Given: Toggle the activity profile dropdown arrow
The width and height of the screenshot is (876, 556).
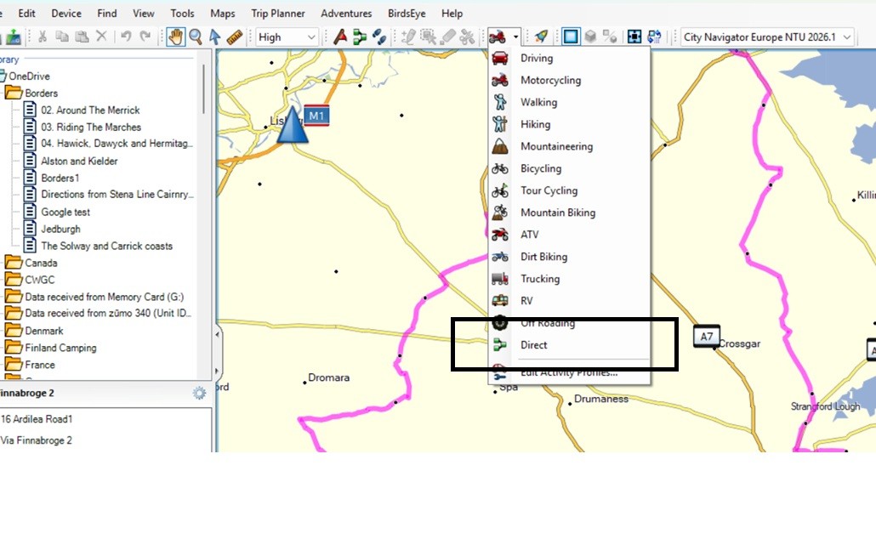Looking at the screenshot, I should 515,37.
